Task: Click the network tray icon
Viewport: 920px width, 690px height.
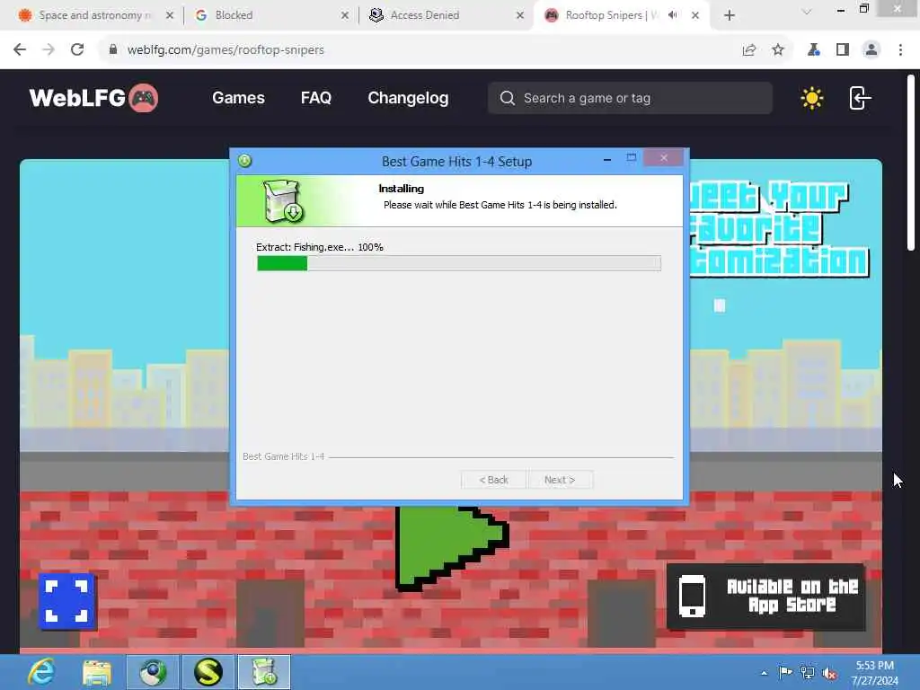Action: pyautogui.click(x=808, y=673)
